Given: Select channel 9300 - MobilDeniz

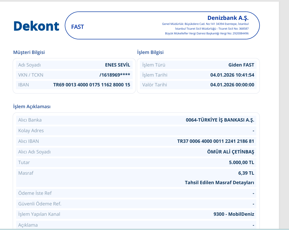Looking at the screenshot, I should tap(234, 214).
